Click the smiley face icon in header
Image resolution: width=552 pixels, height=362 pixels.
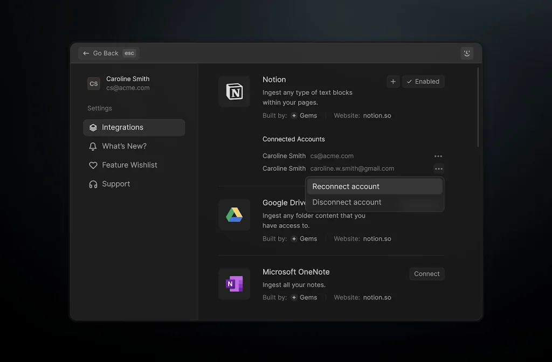[467, 53]
